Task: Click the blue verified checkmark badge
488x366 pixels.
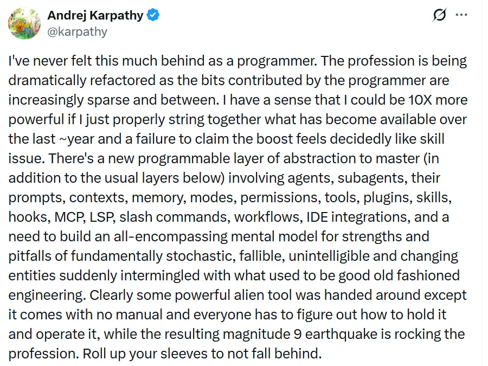Action: [153, 16]
